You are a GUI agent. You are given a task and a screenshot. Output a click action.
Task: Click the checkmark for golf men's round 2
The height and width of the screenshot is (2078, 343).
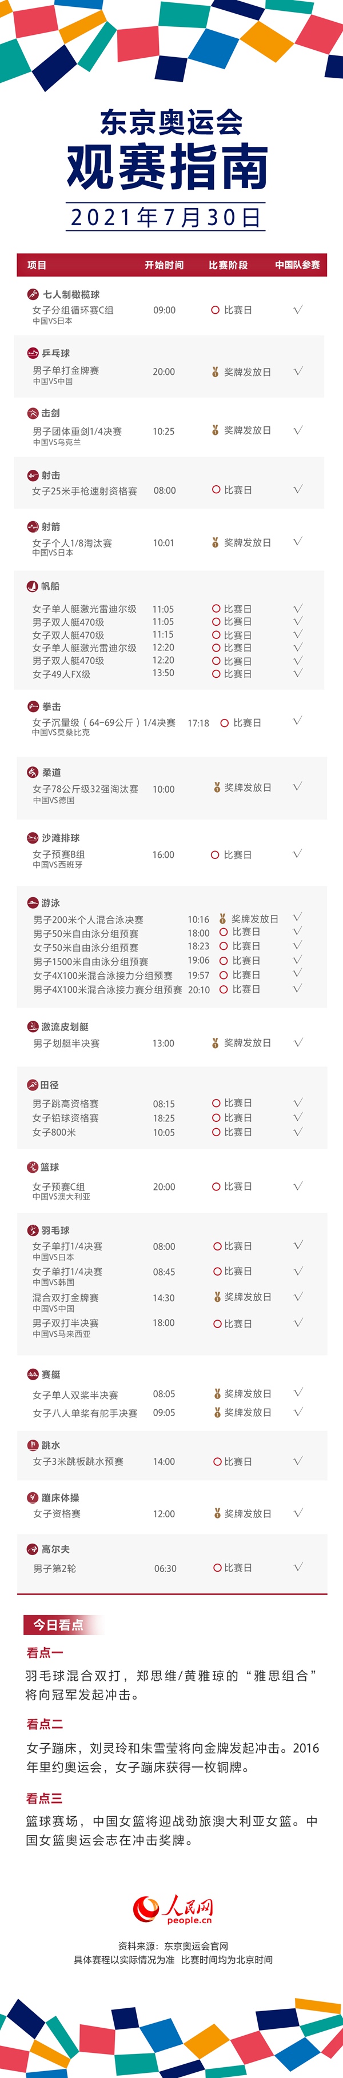tap(298, 1567)
